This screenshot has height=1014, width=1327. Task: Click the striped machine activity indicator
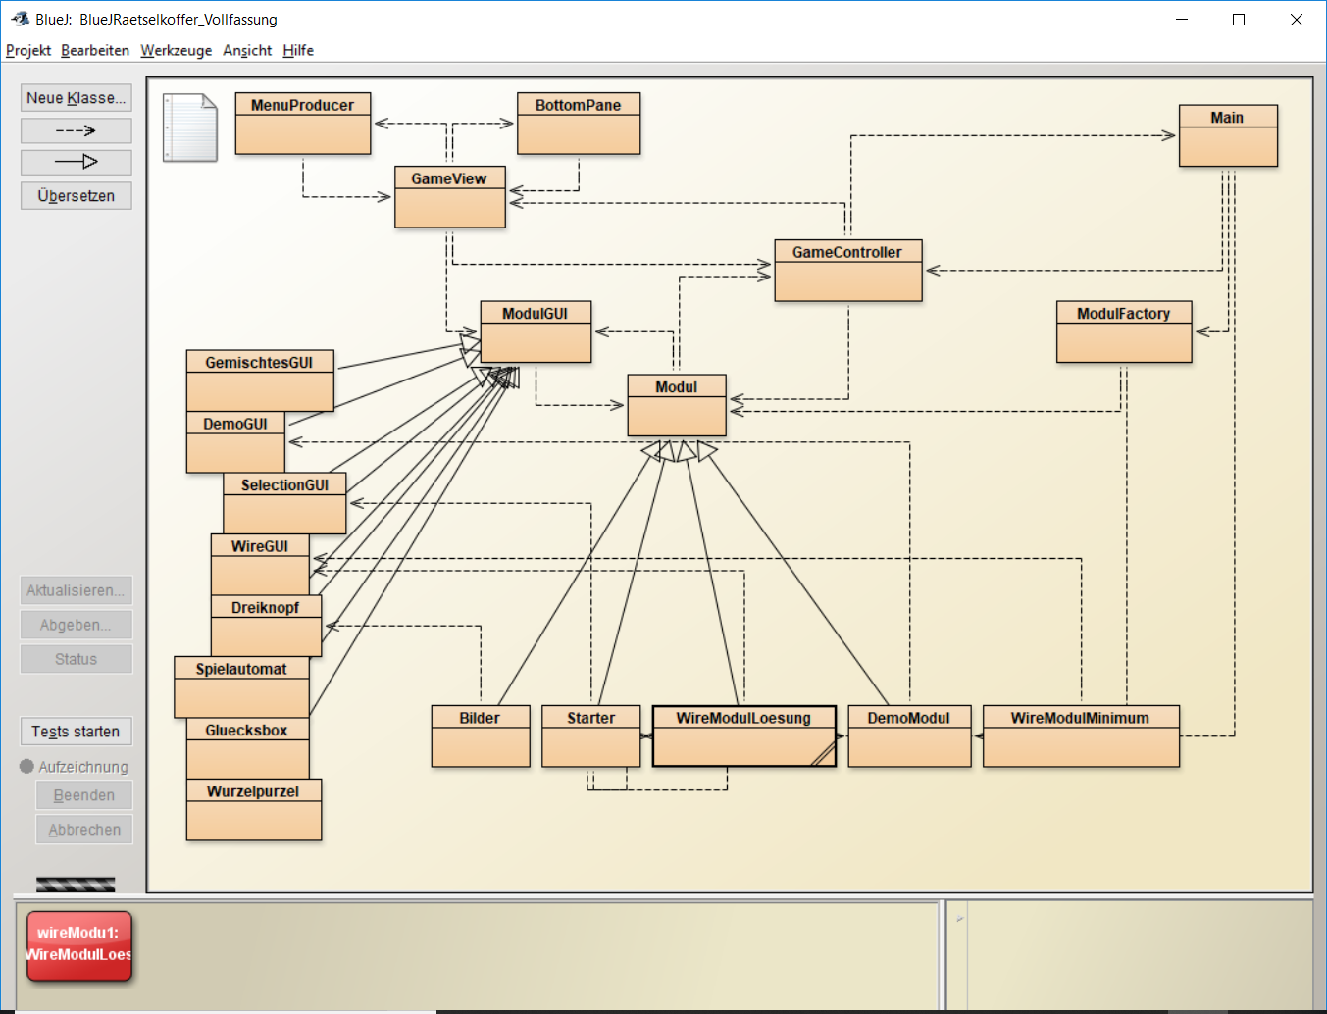coord(76,885)
